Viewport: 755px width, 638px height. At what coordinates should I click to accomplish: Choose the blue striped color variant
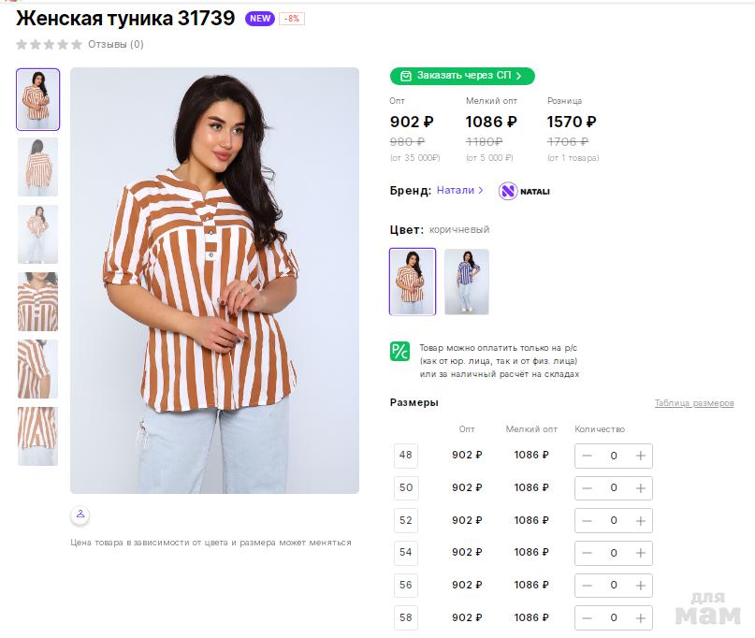[466, 282]
